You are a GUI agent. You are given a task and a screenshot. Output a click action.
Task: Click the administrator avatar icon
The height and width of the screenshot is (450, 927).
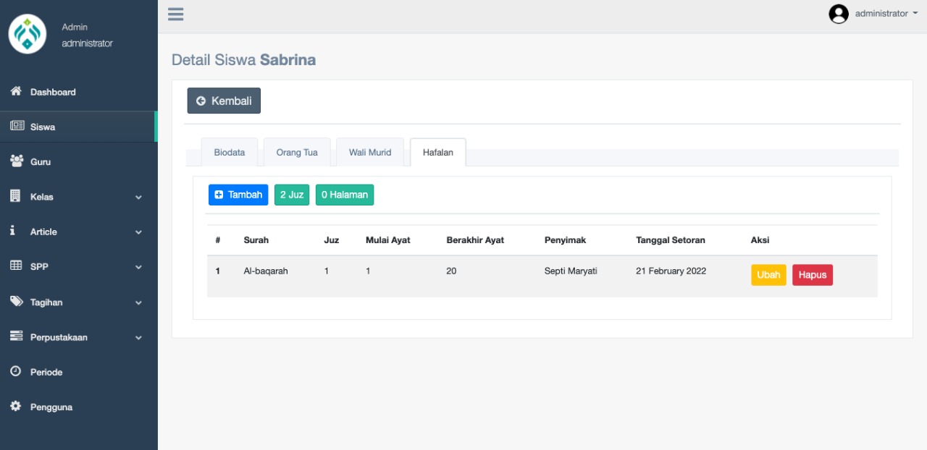click(838, 14)
